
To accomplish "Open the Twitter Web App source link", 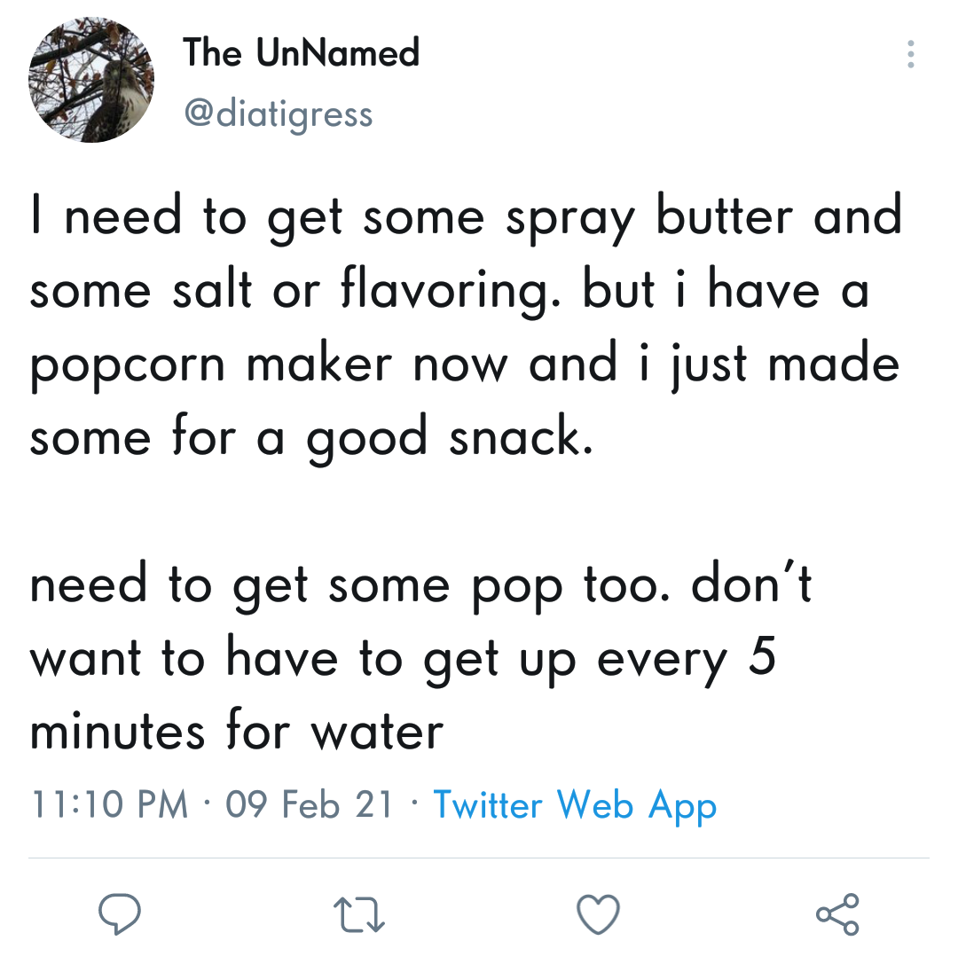I will [575, 804].
